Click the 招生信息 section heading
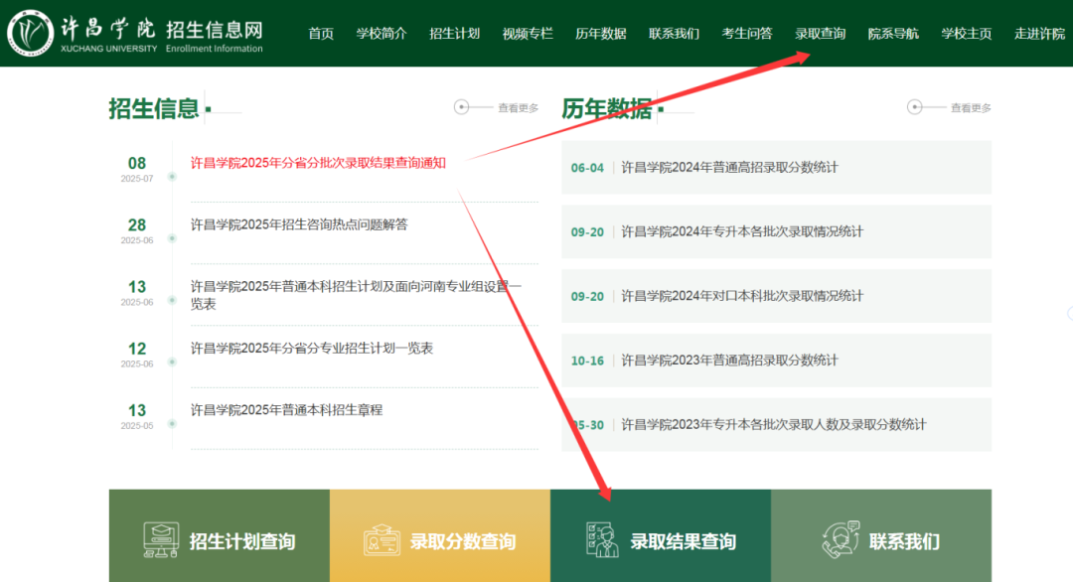The image size is (1073, 582). [154, 108]
